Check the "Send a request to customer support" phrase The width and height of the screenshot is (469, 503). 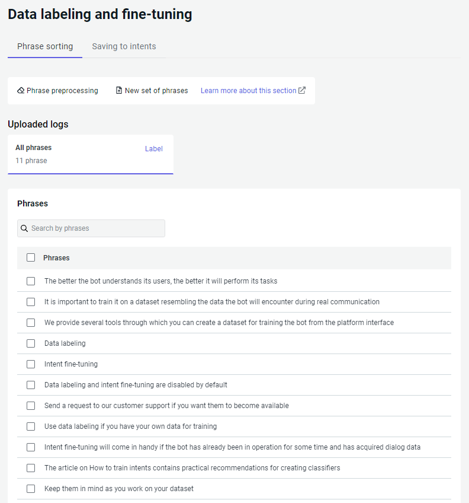31,406
